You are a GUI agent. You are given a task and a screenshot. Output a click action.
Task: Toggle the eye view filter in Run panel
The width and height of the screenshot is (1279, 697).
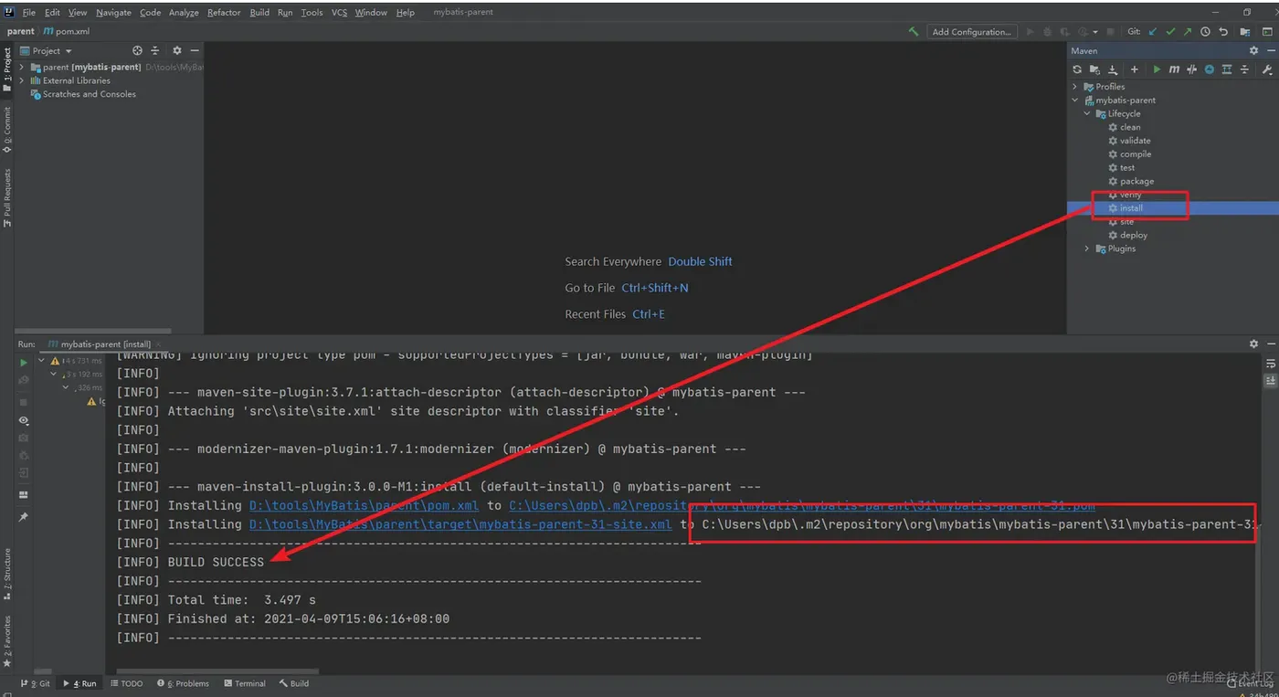24,420
